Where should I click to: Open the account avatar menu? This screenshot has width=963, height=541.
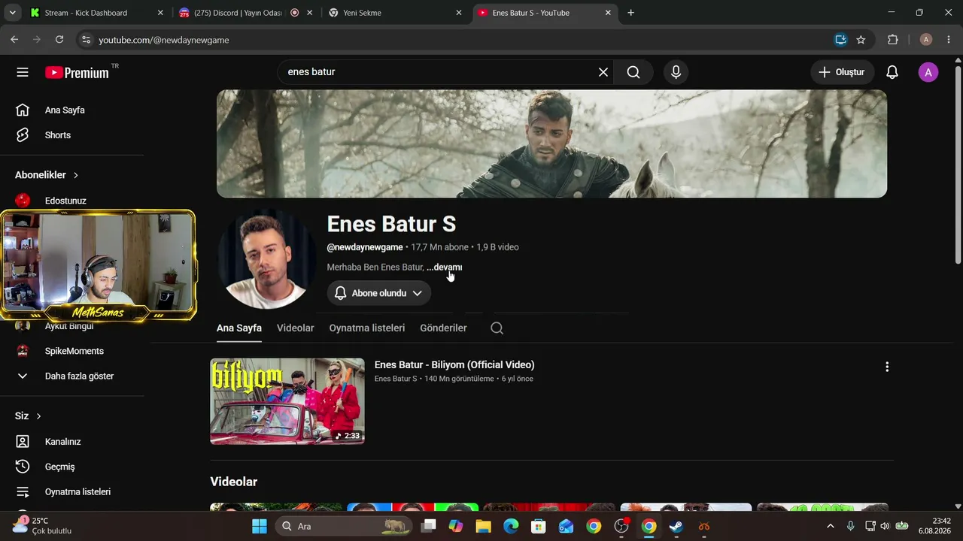point(928,72)
